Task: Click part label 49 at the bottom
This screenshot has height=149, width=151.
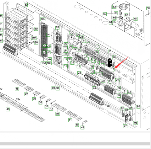Action: click(x=82, y=127)
